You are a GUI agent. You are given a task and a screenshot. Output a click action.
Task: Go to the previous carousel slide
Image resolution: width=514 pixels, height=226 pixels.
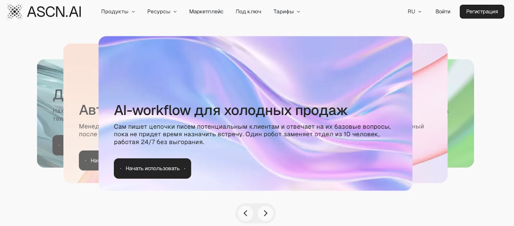[x=245, y=213]
